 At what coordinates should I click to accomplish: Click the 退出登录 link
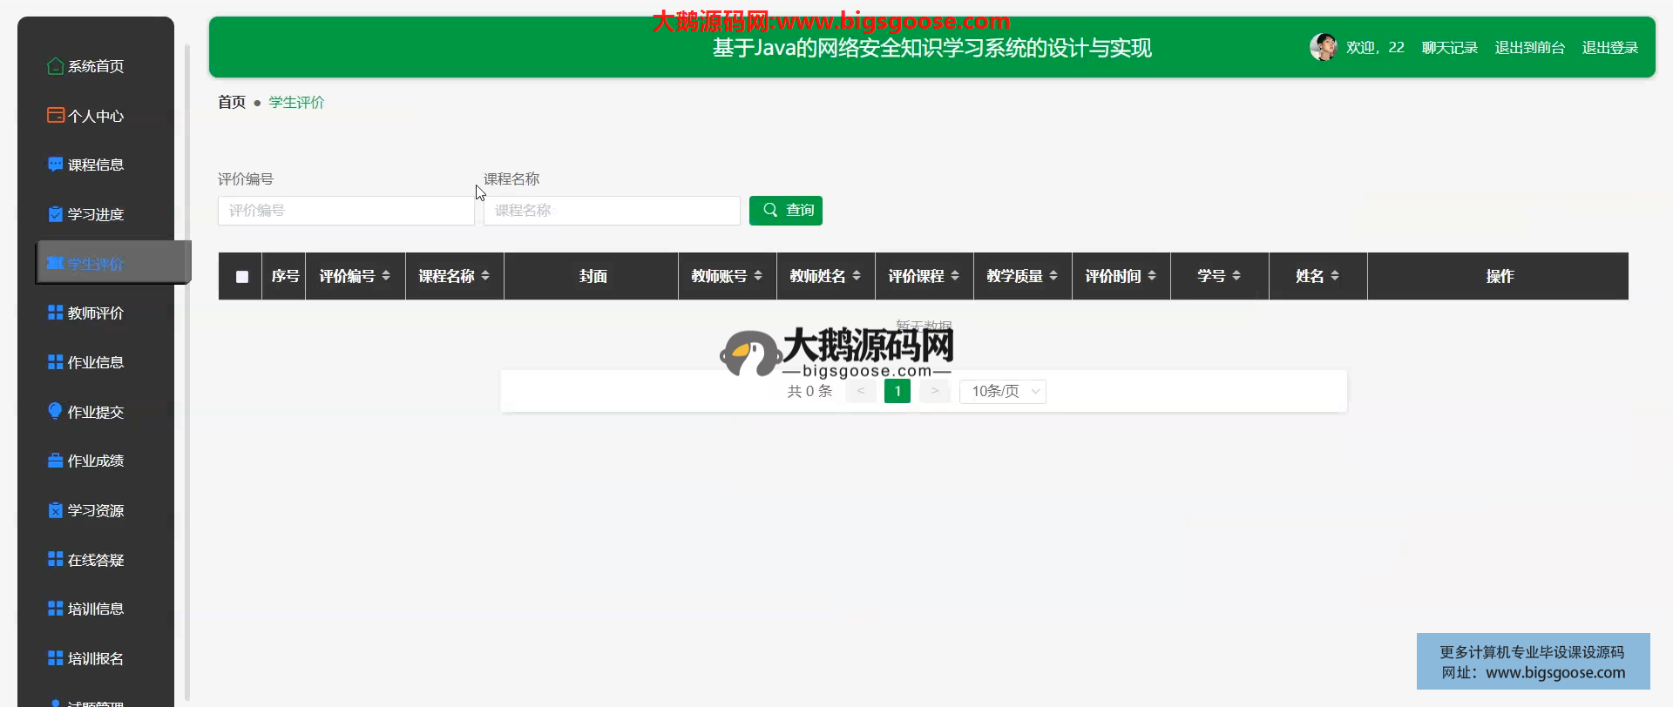(x=1609, y=48)
